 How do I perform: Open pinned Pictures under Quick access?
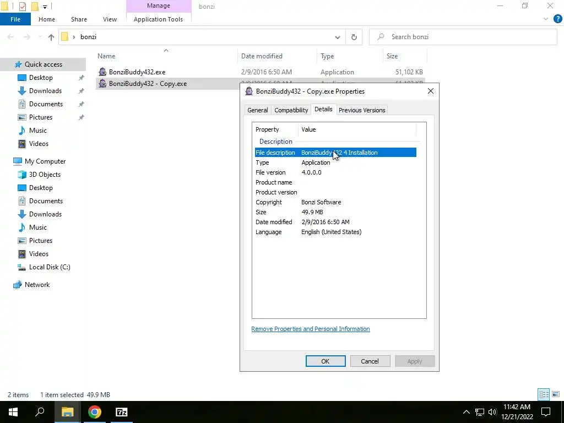pos(41,117)
